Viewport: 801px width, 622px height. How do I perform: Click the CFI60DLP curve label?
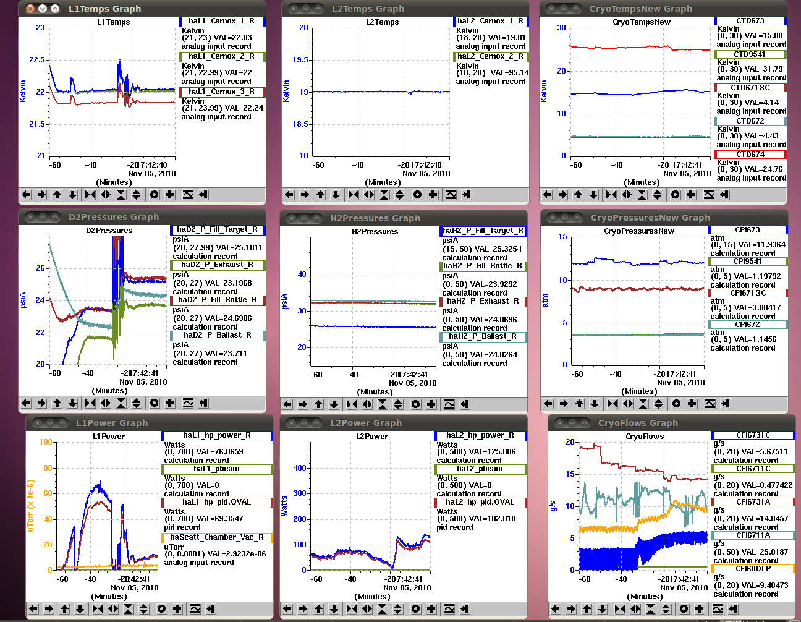tap(753, 569)
